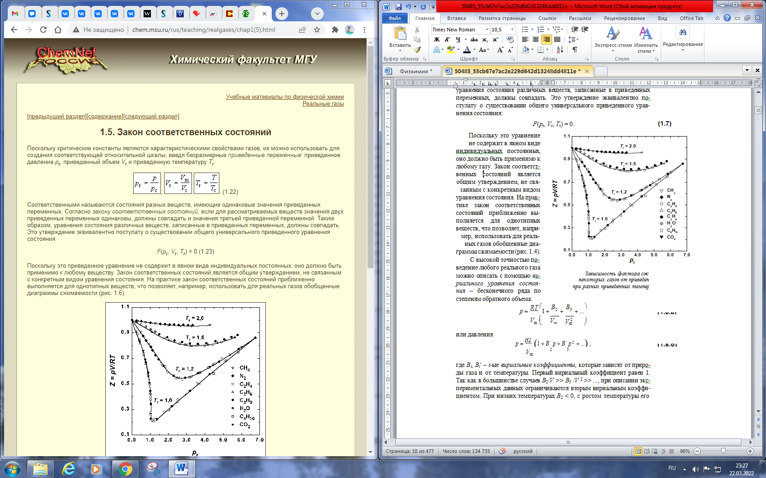
Task: Open the text highlight color dropdown arrow
Action: (458, 50)
